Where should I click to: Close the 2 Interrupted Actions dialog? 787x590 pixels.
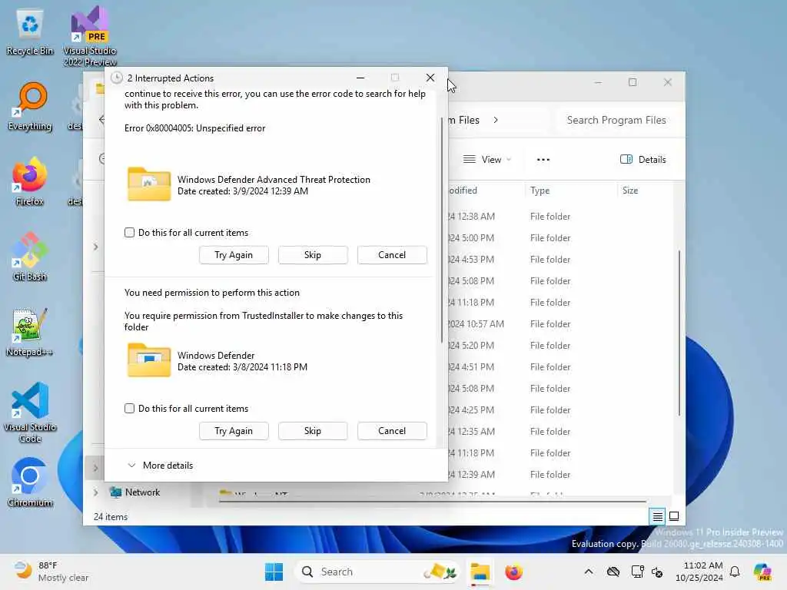click(430, 78)
